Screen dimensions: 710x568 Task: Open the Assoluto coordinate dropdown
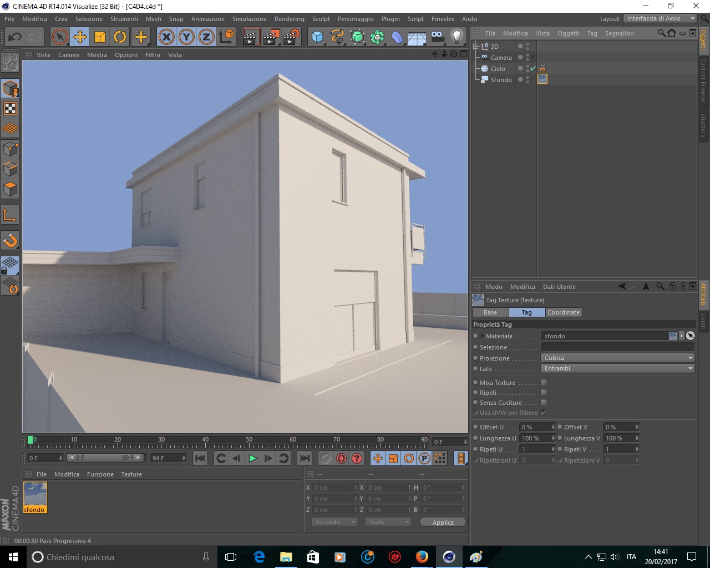tap(334, 522)
